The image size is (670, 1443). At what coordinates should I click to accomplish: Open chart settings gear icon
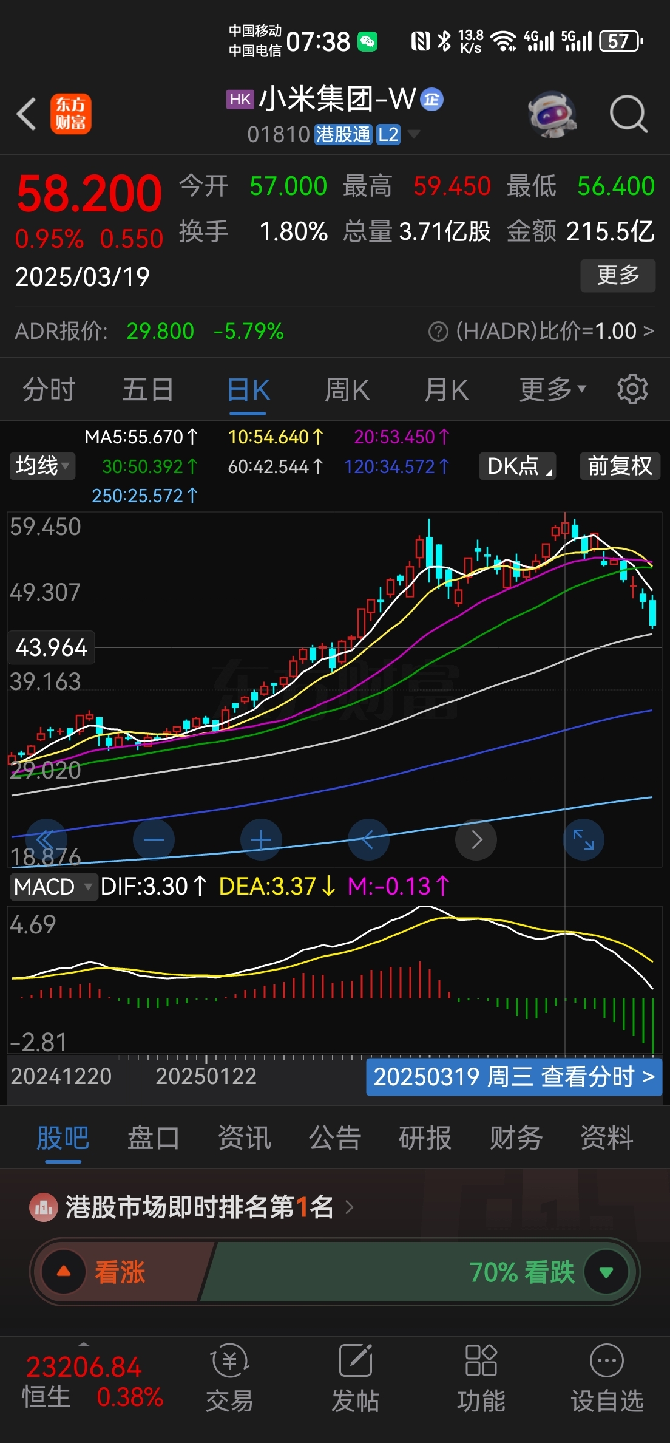(x=632, y=389)
